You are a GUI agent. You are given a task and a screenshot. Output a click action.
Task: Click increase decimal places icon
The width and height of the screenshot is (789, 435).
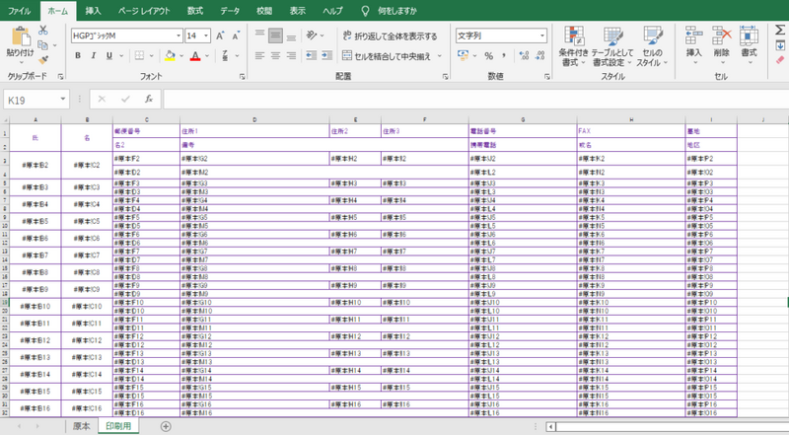point(524,56)
